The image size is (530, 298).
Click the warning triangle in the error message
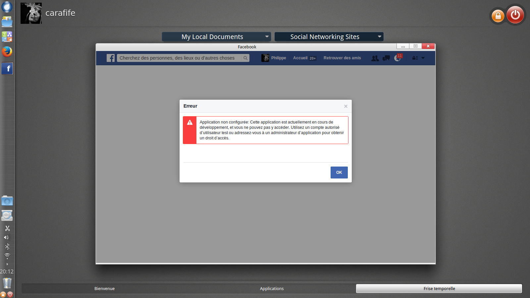(x=190, y=123)
